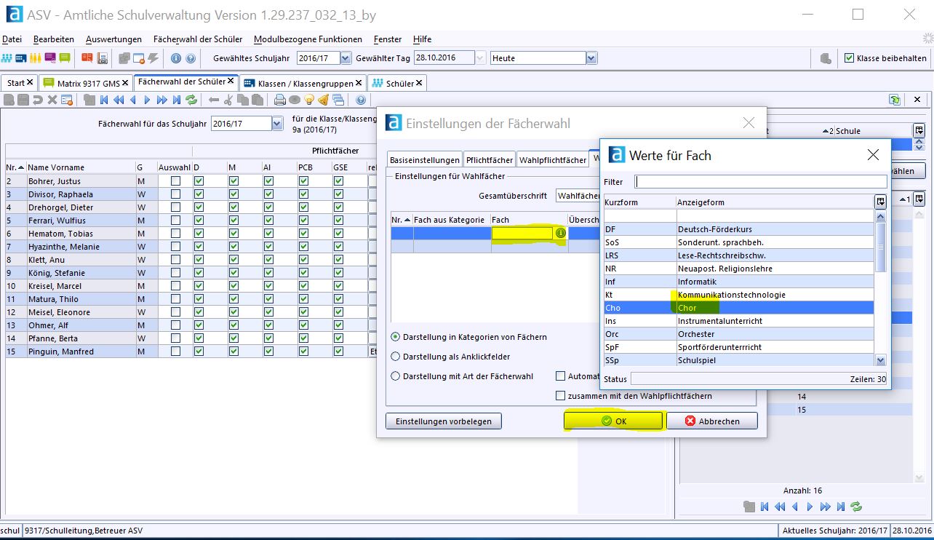This screenshot has height=540, width=934.
Task: Click down arrow of Werte für Fach scrollbar
Action: point(881,360)
